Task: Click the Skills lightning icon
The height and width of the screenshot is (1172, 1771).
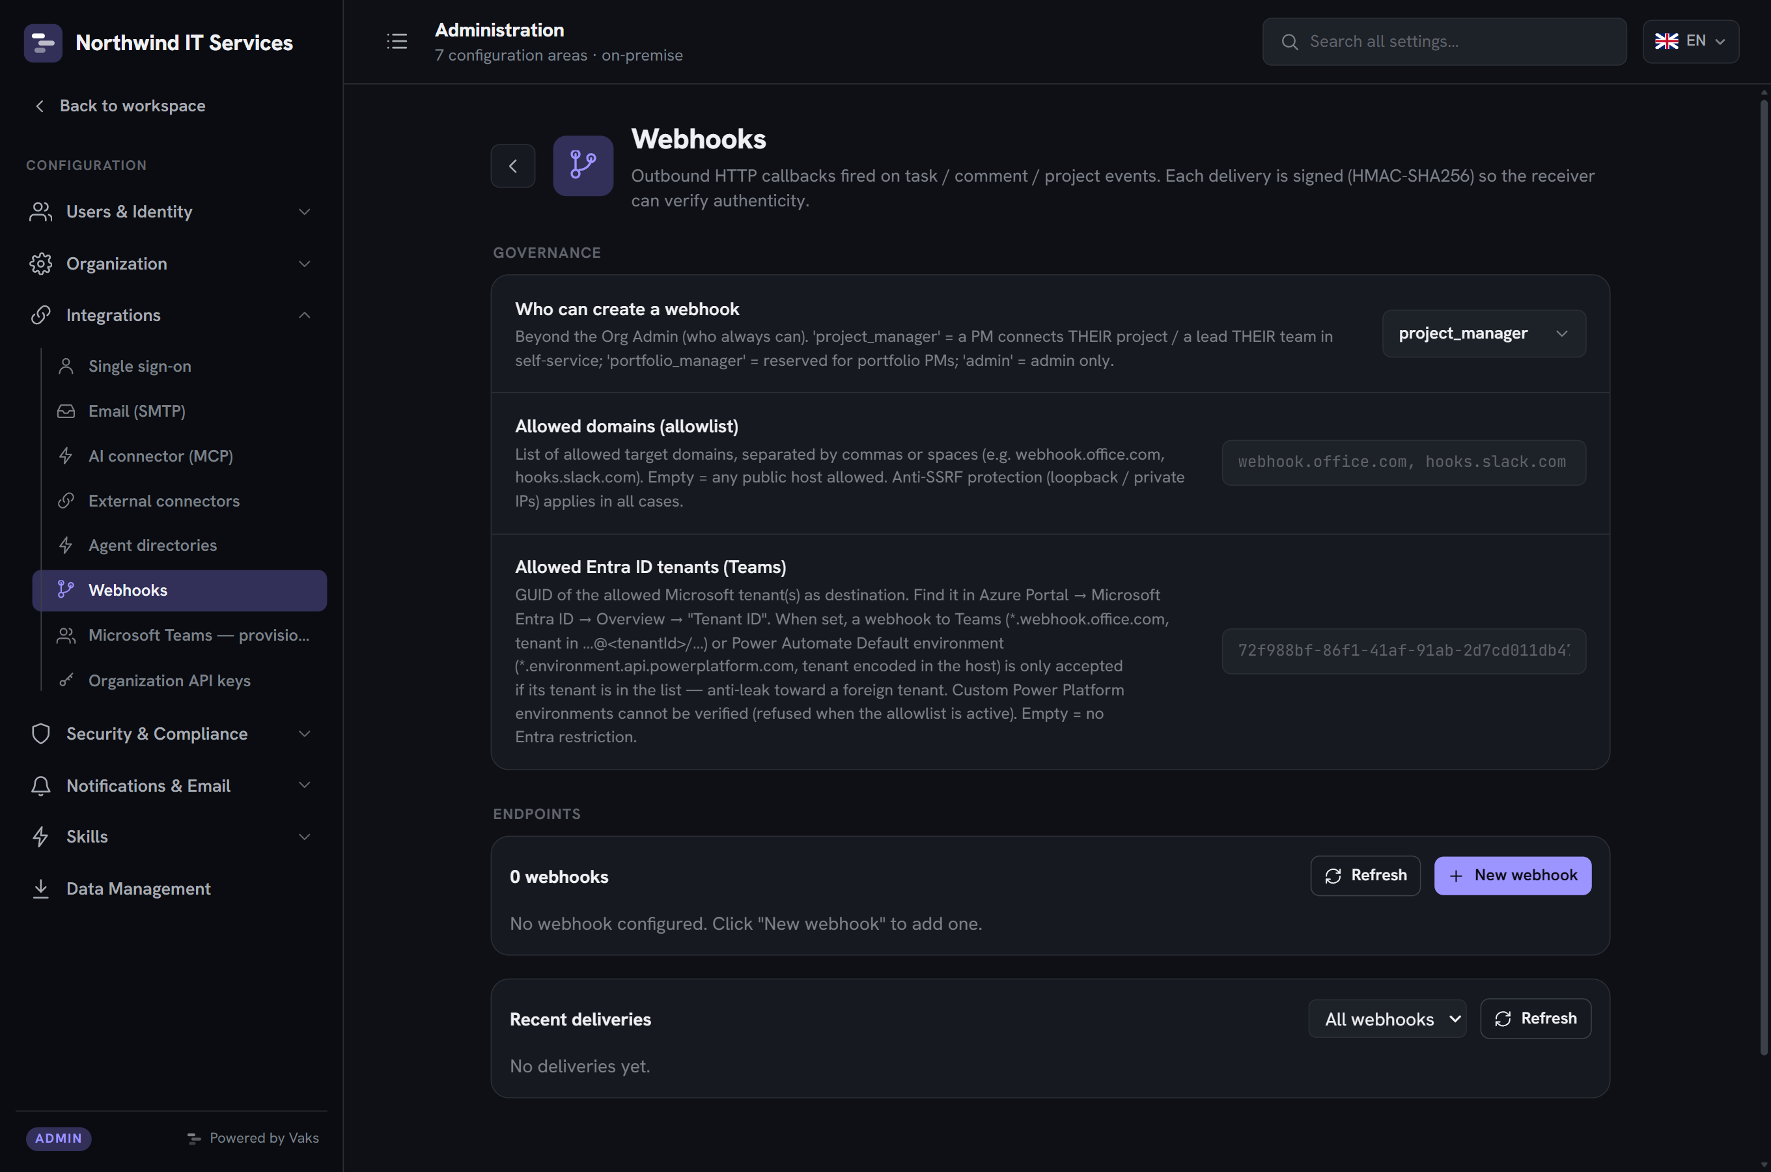Action: [41, 837]
